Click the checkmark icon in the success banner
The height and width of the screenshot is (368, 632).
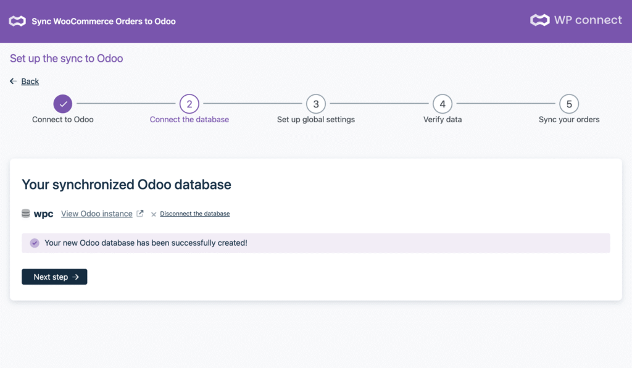[34, 243]
